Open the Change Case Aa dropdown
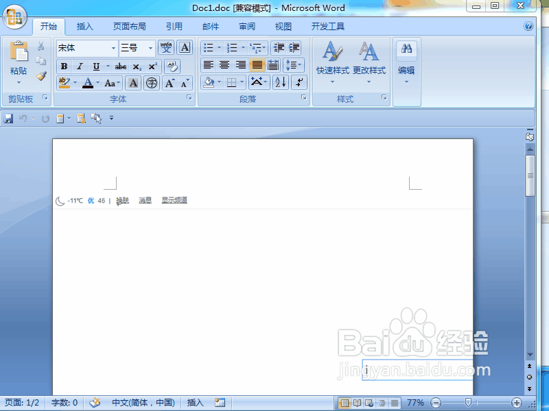Screen dimensions: 549x411 113,83
